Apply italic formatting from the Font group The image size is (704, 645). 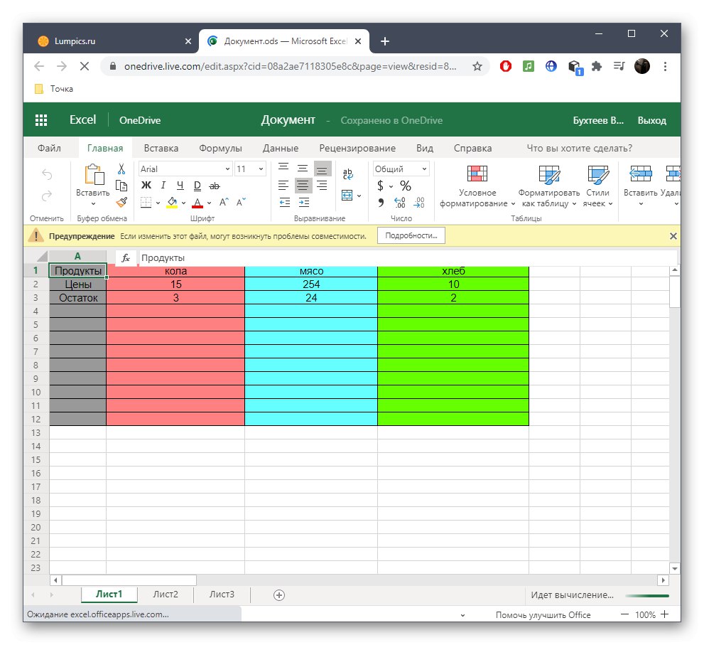[163, 185]
